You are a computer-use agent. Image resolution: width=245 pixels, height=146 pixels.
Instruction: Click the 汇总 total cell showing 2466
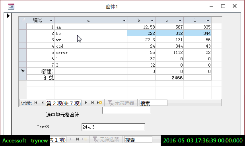[170, 78]
